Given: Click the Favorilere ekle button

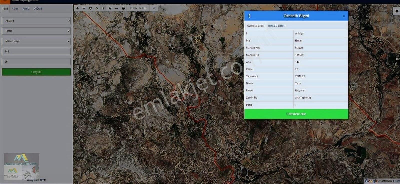Looking at the screenshot, I should tap(296, 114).
